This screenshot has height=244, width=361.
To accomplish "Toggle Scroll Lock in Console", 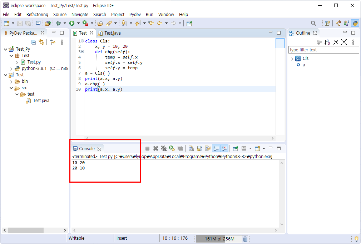I will point(199,148).
